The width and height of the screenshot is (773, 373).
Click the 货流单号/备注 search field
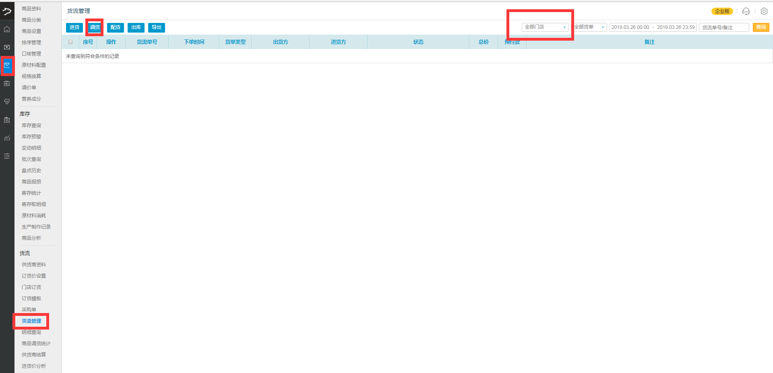click(723, 27)
